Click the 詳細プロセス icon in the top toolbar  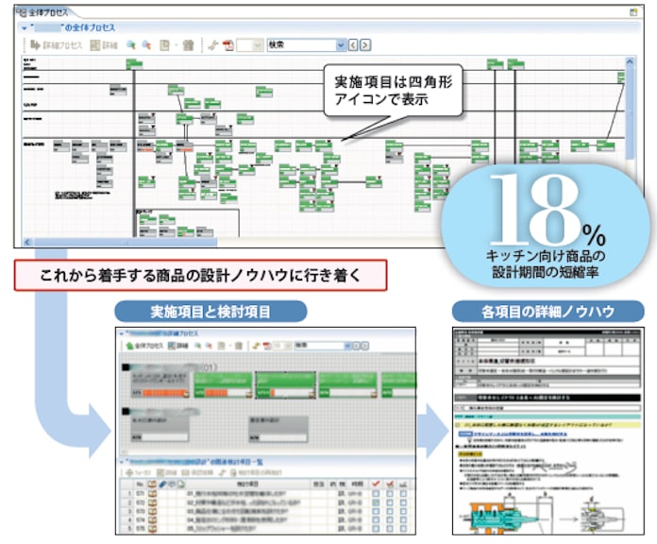36,44
